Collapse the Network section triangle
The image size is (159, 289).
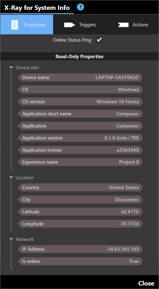coord(11,239)
